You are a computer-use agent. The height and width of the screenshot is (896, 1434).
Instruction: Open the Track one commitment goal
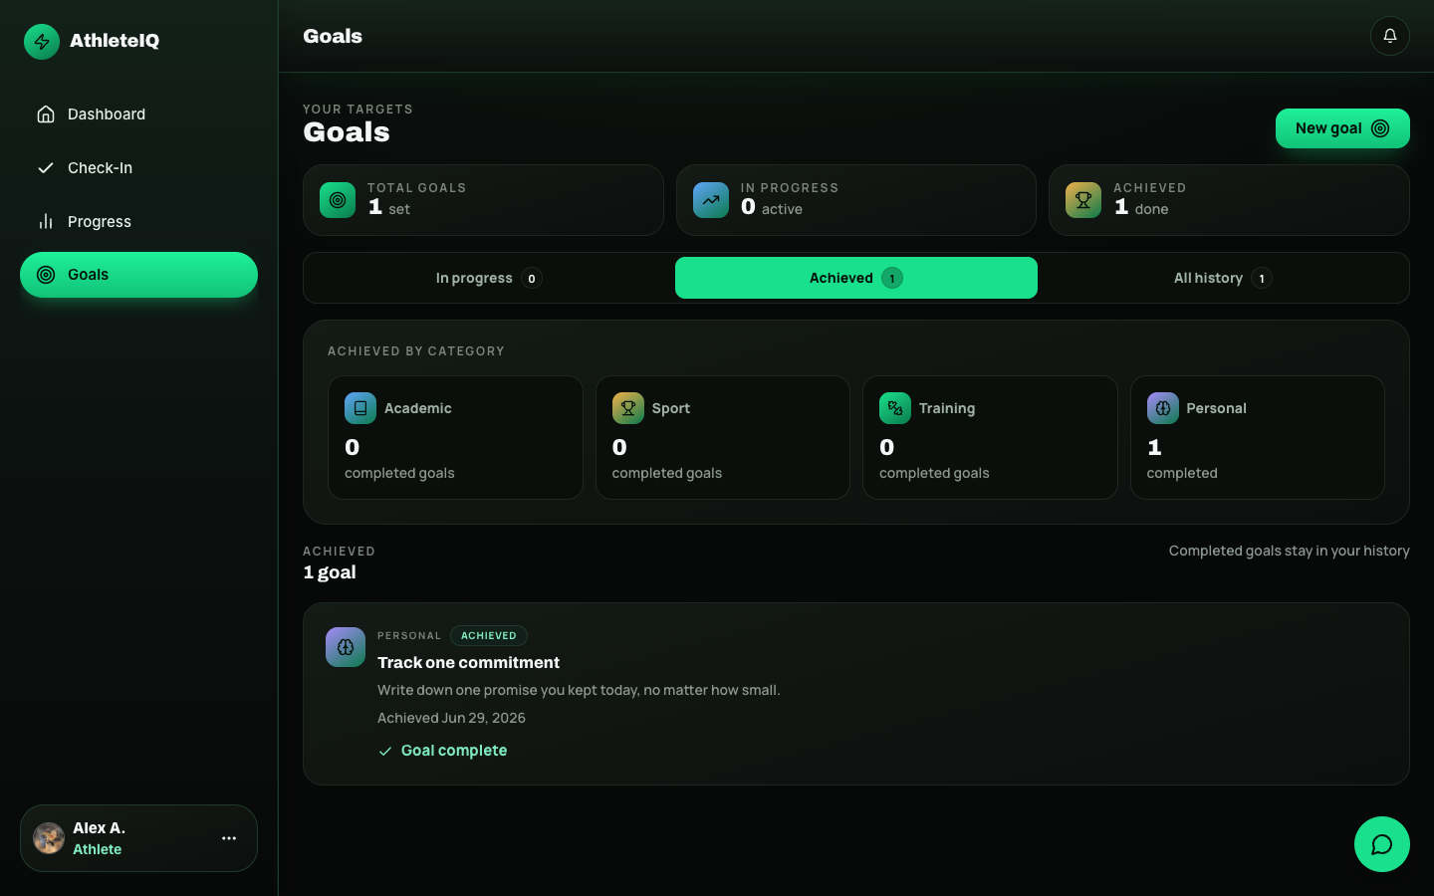pyautogui.click(x=856, y=694)
